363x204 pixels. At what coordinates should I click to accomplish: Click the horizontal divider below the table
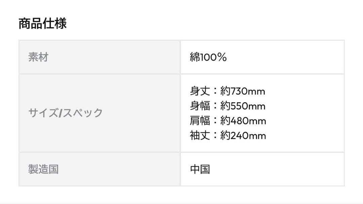(x=182, y=203)
